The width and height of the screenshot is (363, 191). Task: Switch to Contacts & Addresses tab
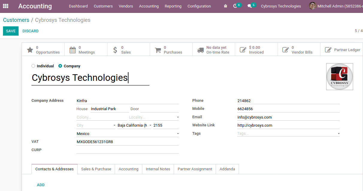point(55,169)
